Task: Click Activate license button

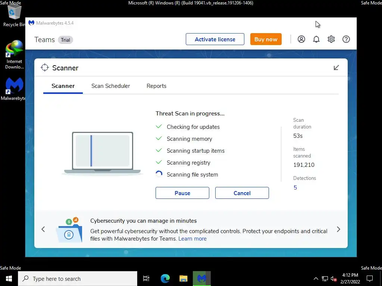Action: coord(215,39)
